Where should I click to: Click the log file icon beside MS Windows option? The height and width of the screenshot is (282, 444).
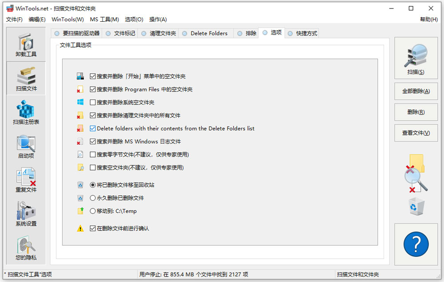coord(80,141)
